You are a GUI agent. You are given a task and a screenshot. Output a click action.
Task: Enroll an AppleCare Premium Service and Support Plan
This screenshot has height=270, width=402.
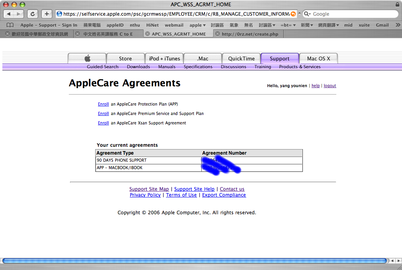103,113
